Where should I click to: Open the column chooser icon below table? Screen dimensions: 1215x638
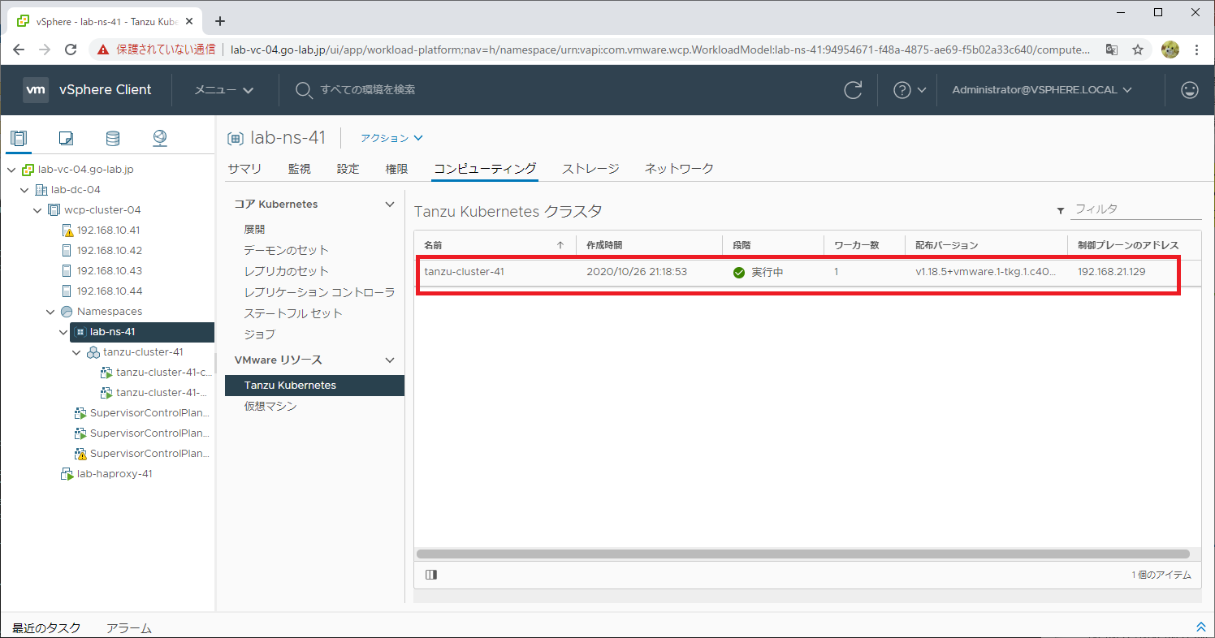tap(431, 575)
